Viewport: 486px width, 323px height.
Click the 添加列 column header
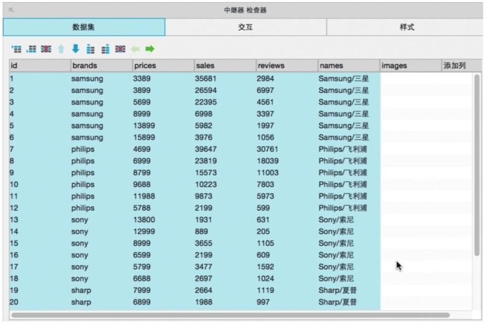pos(461,66)
